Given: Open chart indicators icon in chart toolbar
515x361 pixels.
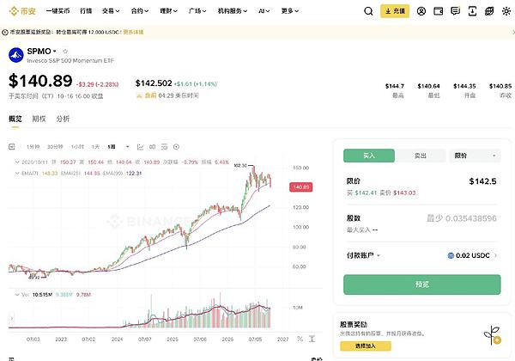Looking at the screenshot, I should tap(140, 147).
